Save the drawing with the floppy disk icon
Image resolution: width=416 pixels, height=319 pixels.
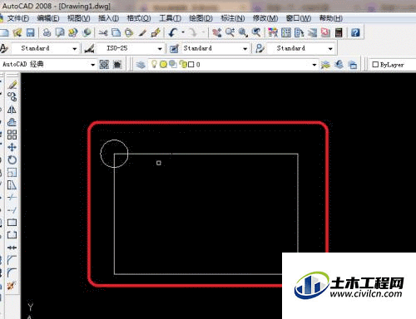[x=30, y=32]
